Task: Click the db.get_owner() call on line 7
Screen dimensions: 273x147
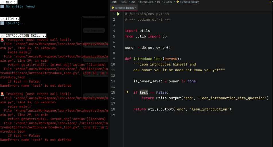Action: pyautogui.click(x=156, y=48)
